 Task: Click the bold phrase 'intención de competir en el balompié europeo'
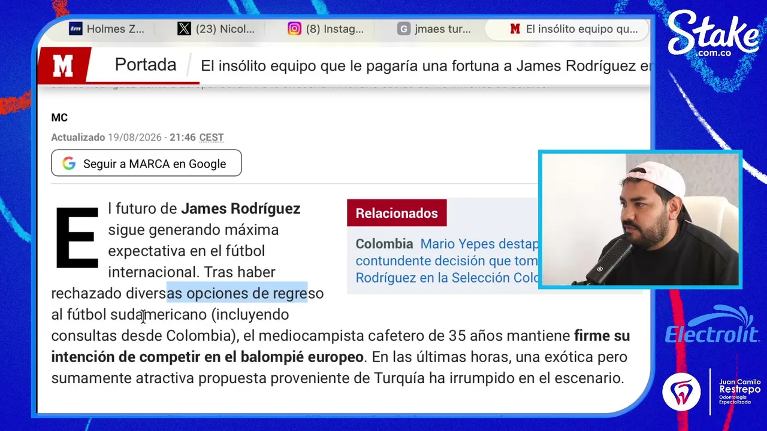click(x=207, y=357)
